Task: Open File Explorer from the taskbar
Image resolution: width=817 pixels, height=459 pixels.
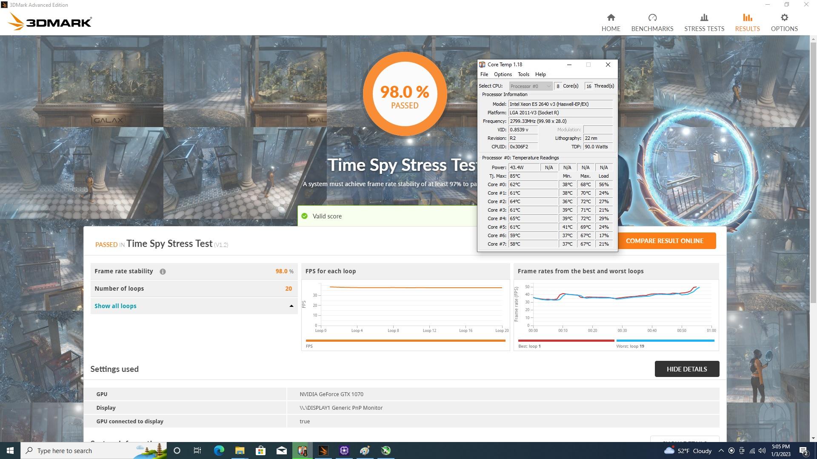Action: coord(240,450)
